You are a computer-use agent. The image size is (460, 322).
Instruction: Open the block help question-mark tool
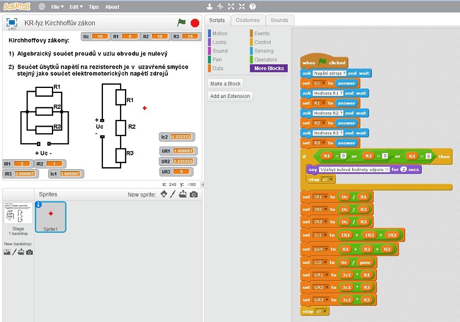point(252,7)
